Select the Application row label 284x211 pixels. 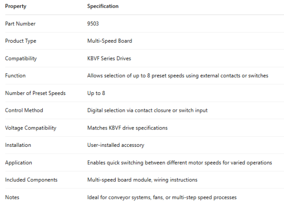point(19,162)
